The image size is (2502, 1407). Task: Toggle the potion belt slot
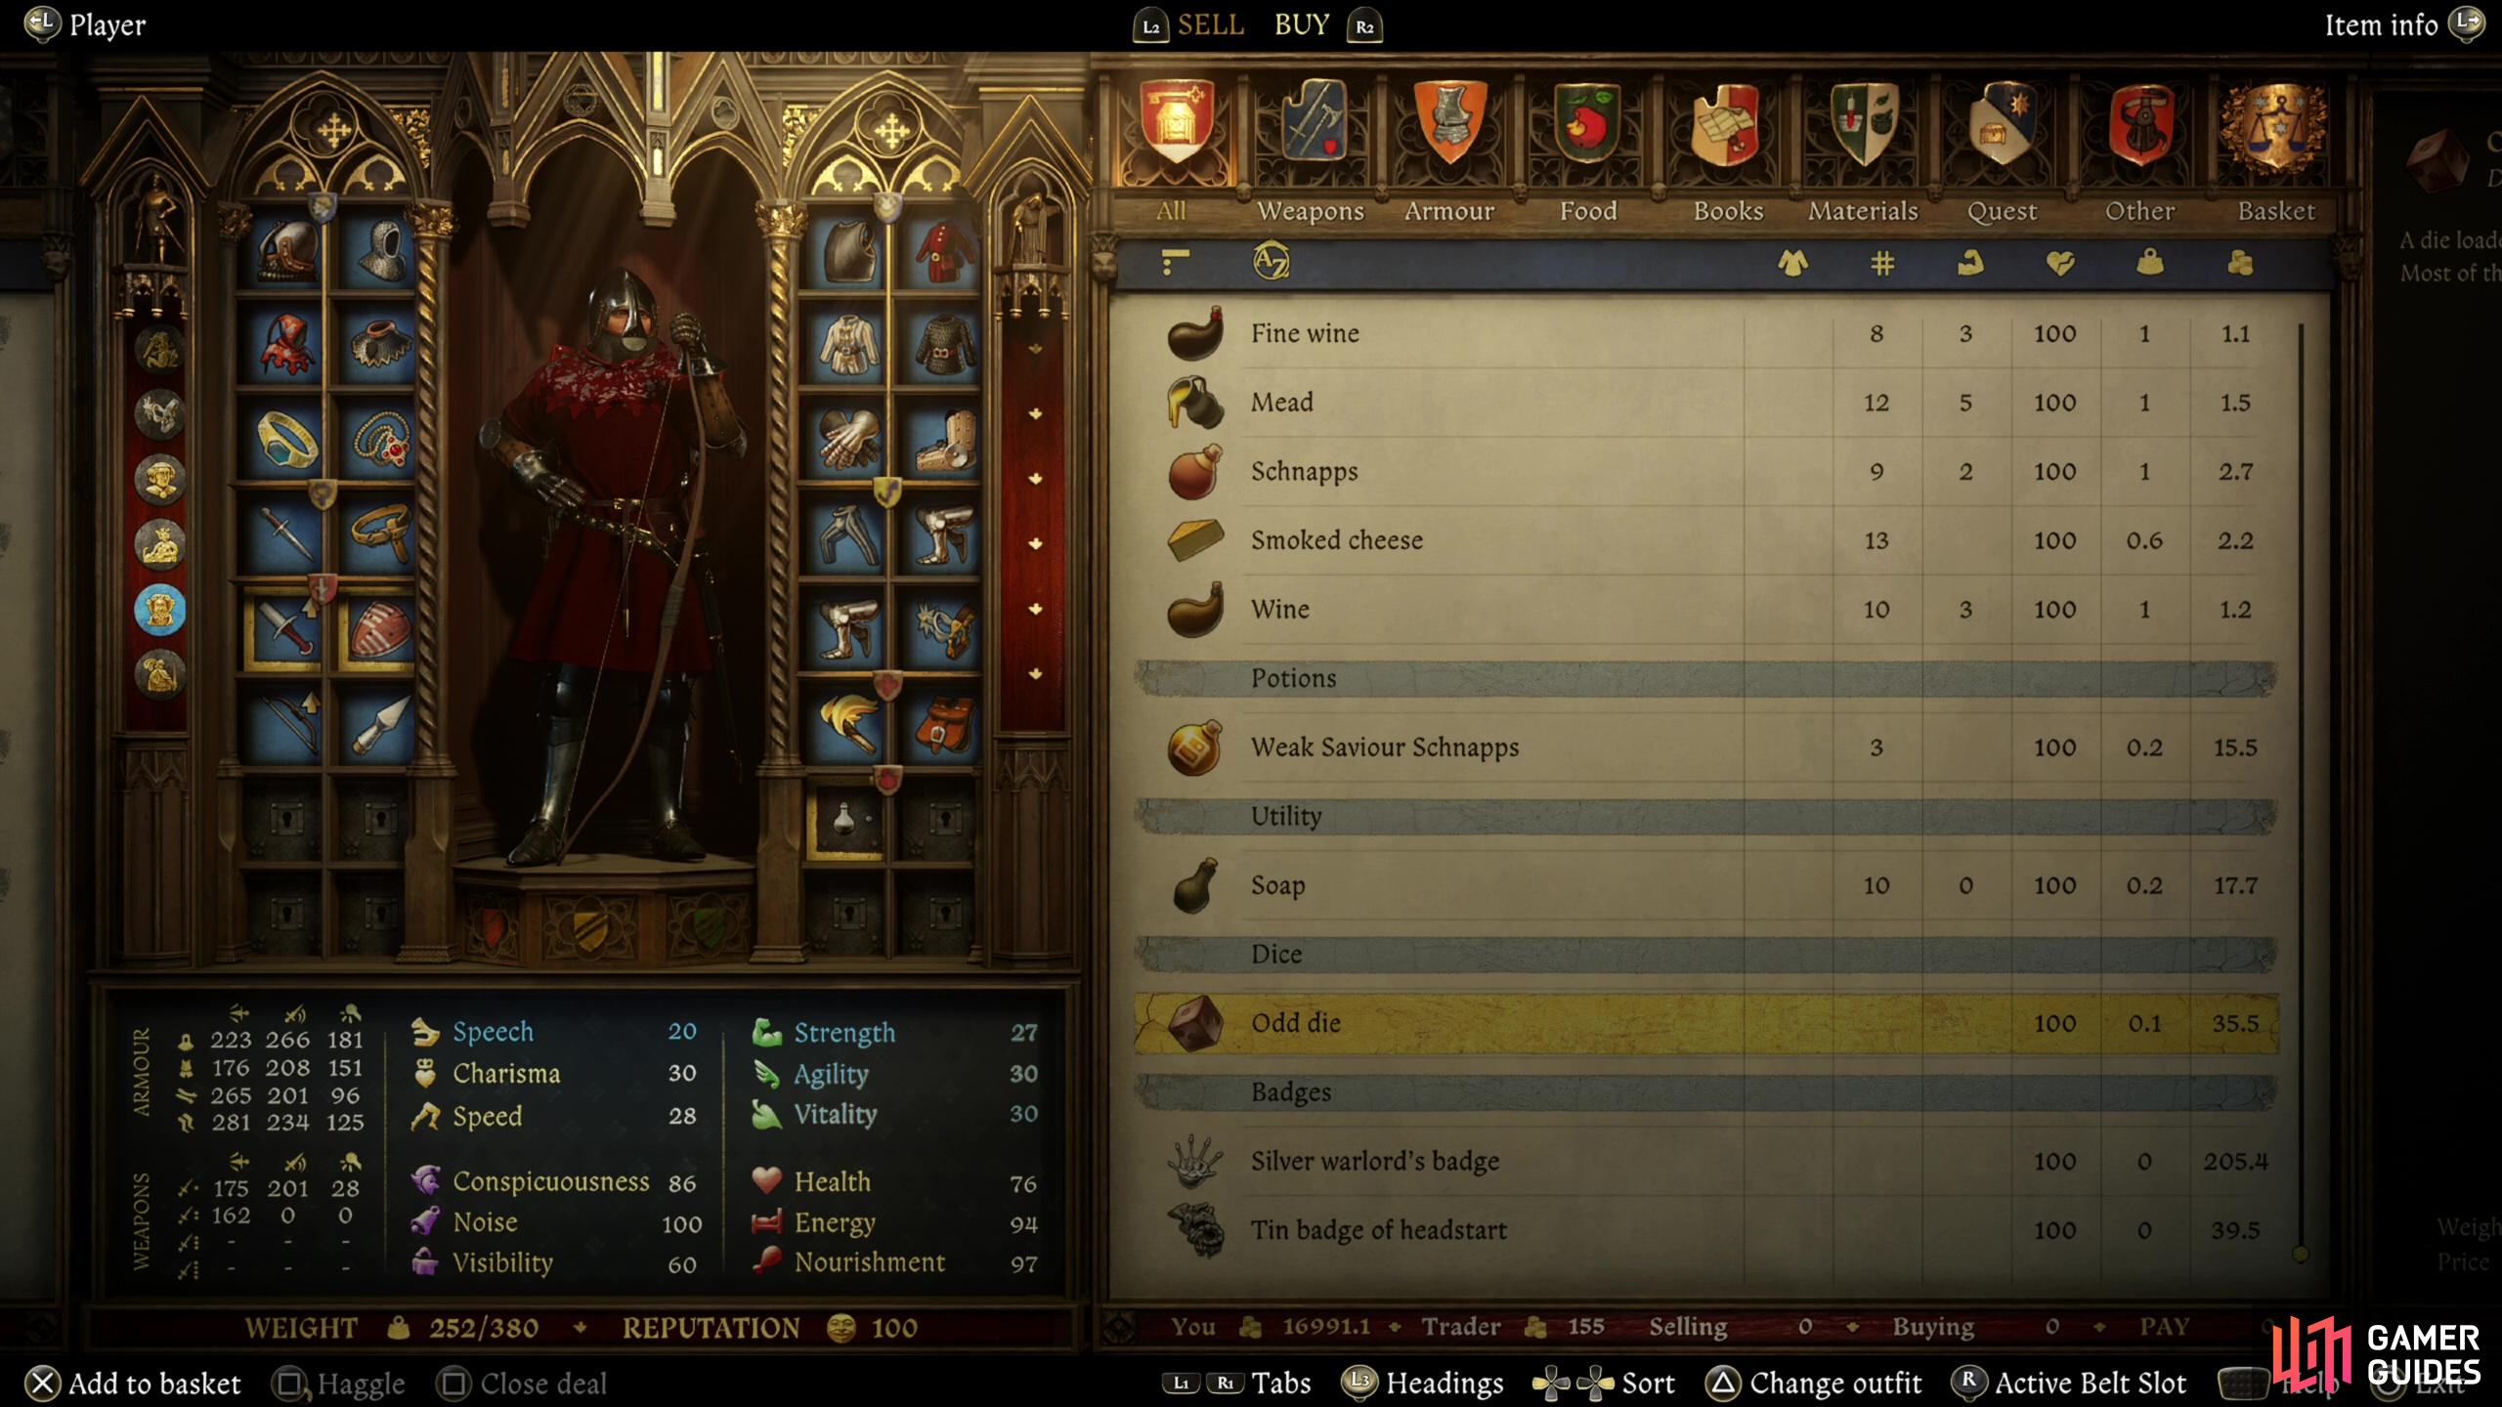pyautogui.click(x=844, y=819)
